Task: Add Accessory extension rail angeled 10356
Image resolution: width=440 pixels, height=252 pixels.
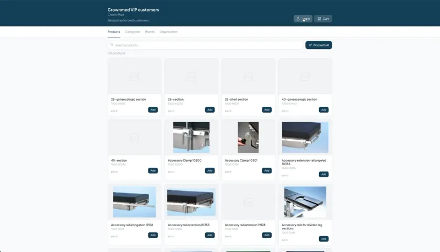Action: tap(324, 174)
